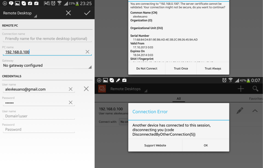Open the Support Website
The image size is (263, 168).
(x=155, y=145)
